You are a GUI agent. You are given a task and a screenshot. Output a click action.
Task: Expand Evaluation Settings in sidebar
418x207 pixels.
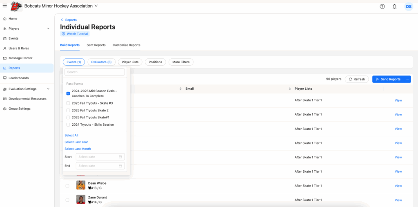pyautogui.click(x=48, y=89)
